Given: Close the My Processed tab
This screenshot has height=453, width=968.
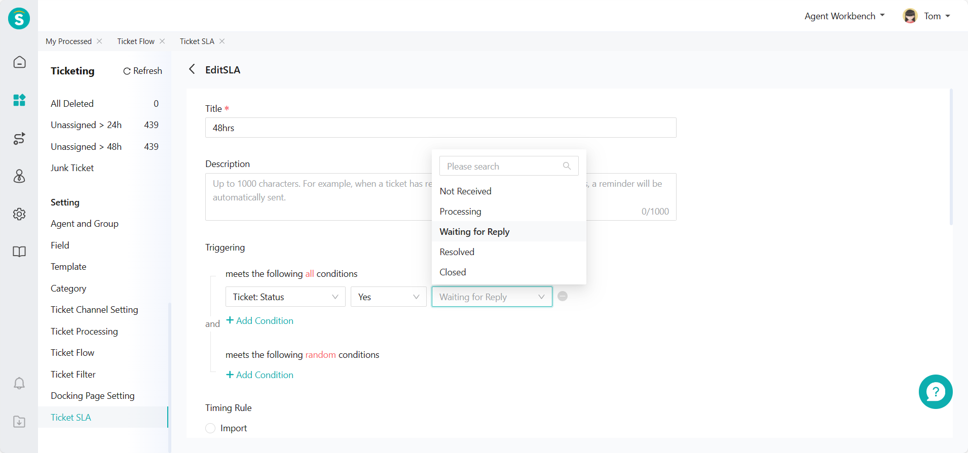Looking at the screenshot, I should pyautogui.click(x=99, y=41).
